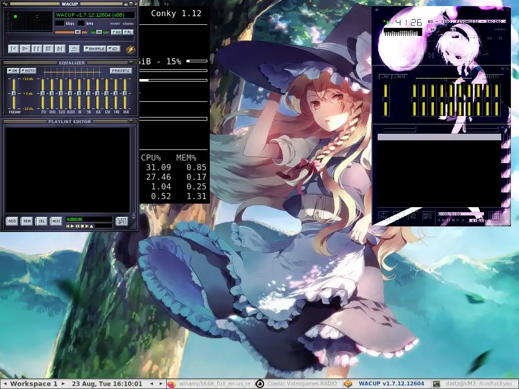This screenshot has height=389, width=519.
Task: Toggle the PL playlist window button in WACUP
Action: point(128,32)
